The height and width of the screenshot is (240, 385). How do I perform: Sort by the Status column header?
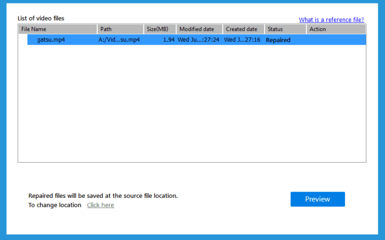[x=285, y=29]
